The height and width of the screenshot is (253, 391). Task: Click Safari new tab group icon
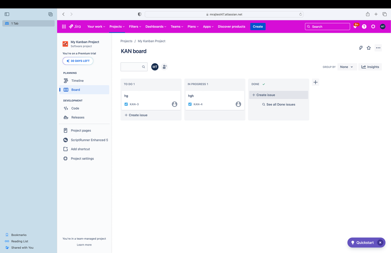click(50, 14)
